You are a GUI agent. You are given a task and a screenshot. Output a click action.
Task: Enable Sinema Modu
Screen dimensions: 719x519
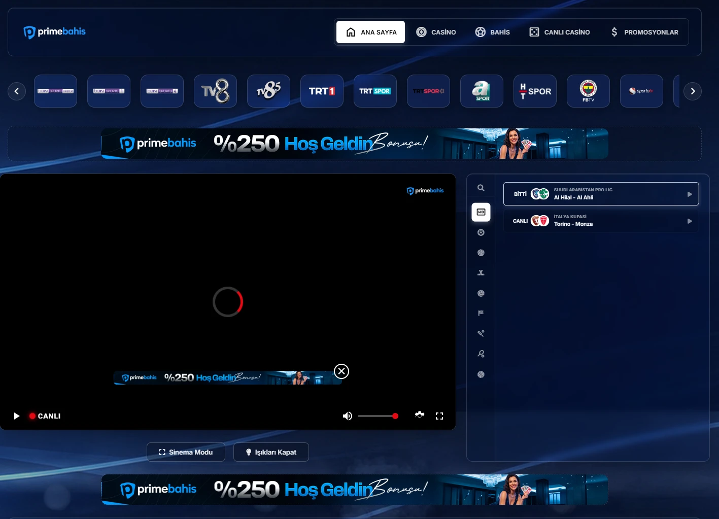tap(186, 452)
